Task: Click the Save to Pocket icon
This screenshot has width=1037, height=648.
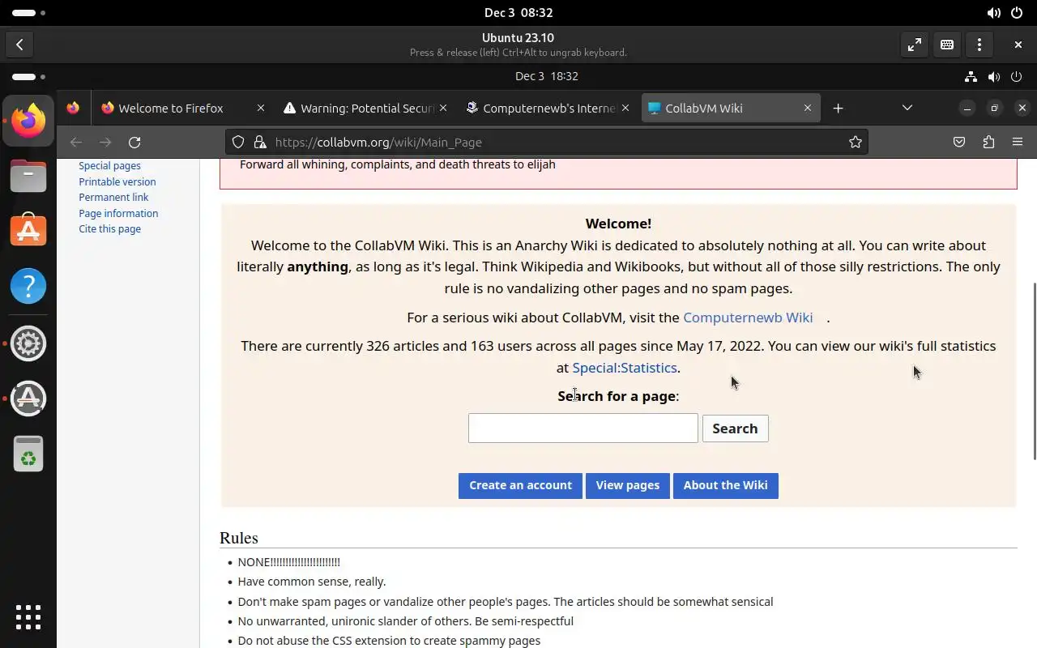Action: (959, 142)
